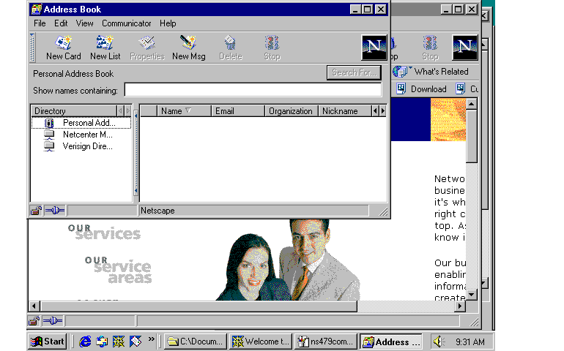The height and width of the screenshot is (351, 564).
Task: Compose a New Msg from Address Book
Action: point(188,48)
